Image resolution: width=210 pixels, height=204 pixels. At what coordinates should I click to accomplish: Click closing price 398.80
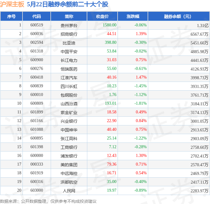click(111, 43)
